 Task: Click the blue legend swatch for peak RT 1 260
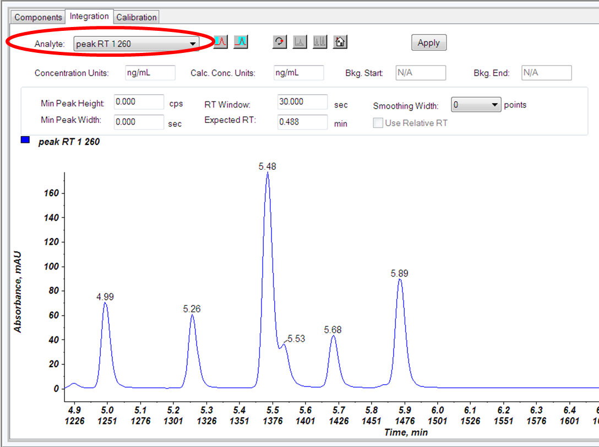[25, 141]
